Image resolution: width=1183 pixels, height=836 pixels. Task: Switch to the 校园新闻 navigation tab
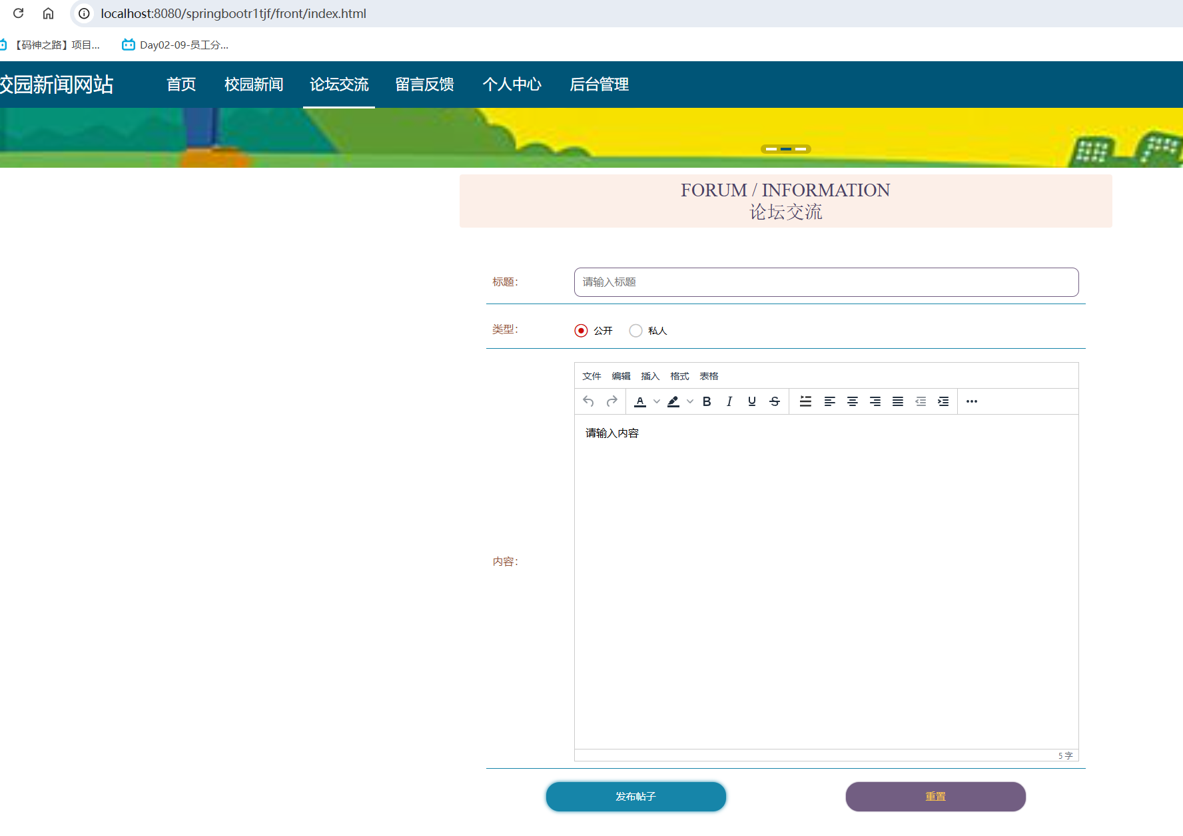tap(253, 85)
